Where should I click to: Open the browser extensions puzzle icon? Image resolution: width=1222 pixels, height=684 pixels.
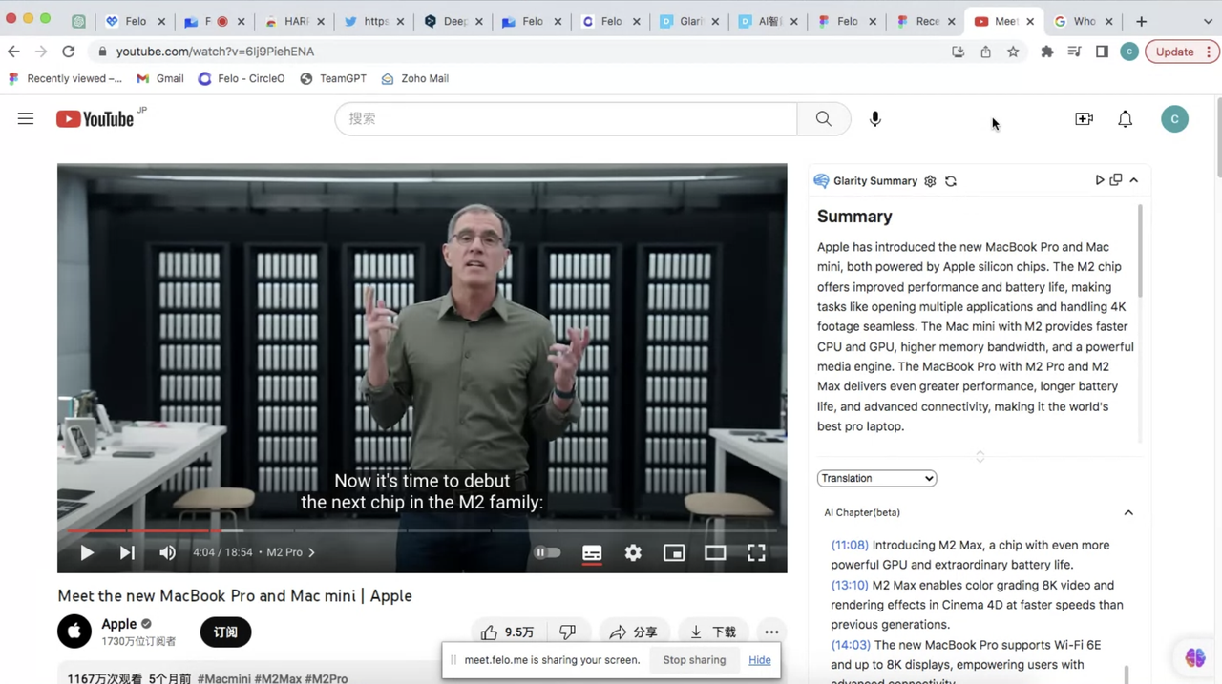pyautogui.click(x=1047, y=52)
